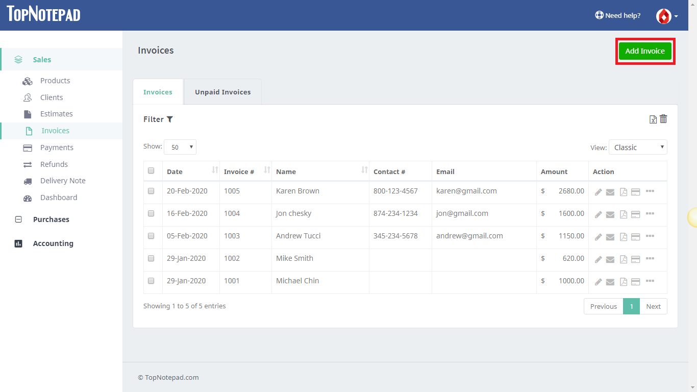Edit Michael Chin's invoice 1001
The width and height of the screenshot is (697, 392).
(599, 282)
